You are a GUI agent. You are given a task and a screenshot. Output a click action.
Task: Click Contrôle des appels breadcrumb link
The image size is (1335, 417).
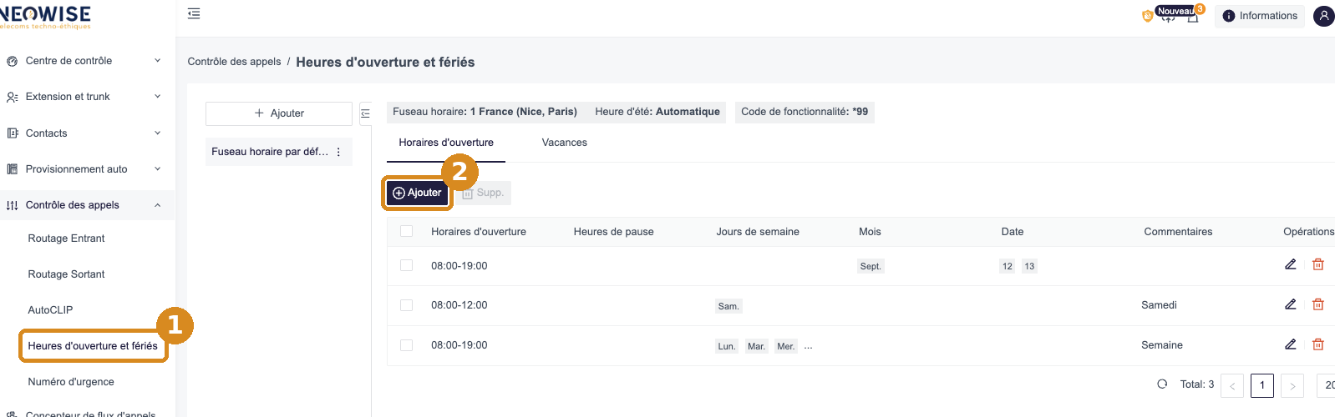tap(234, 62)
